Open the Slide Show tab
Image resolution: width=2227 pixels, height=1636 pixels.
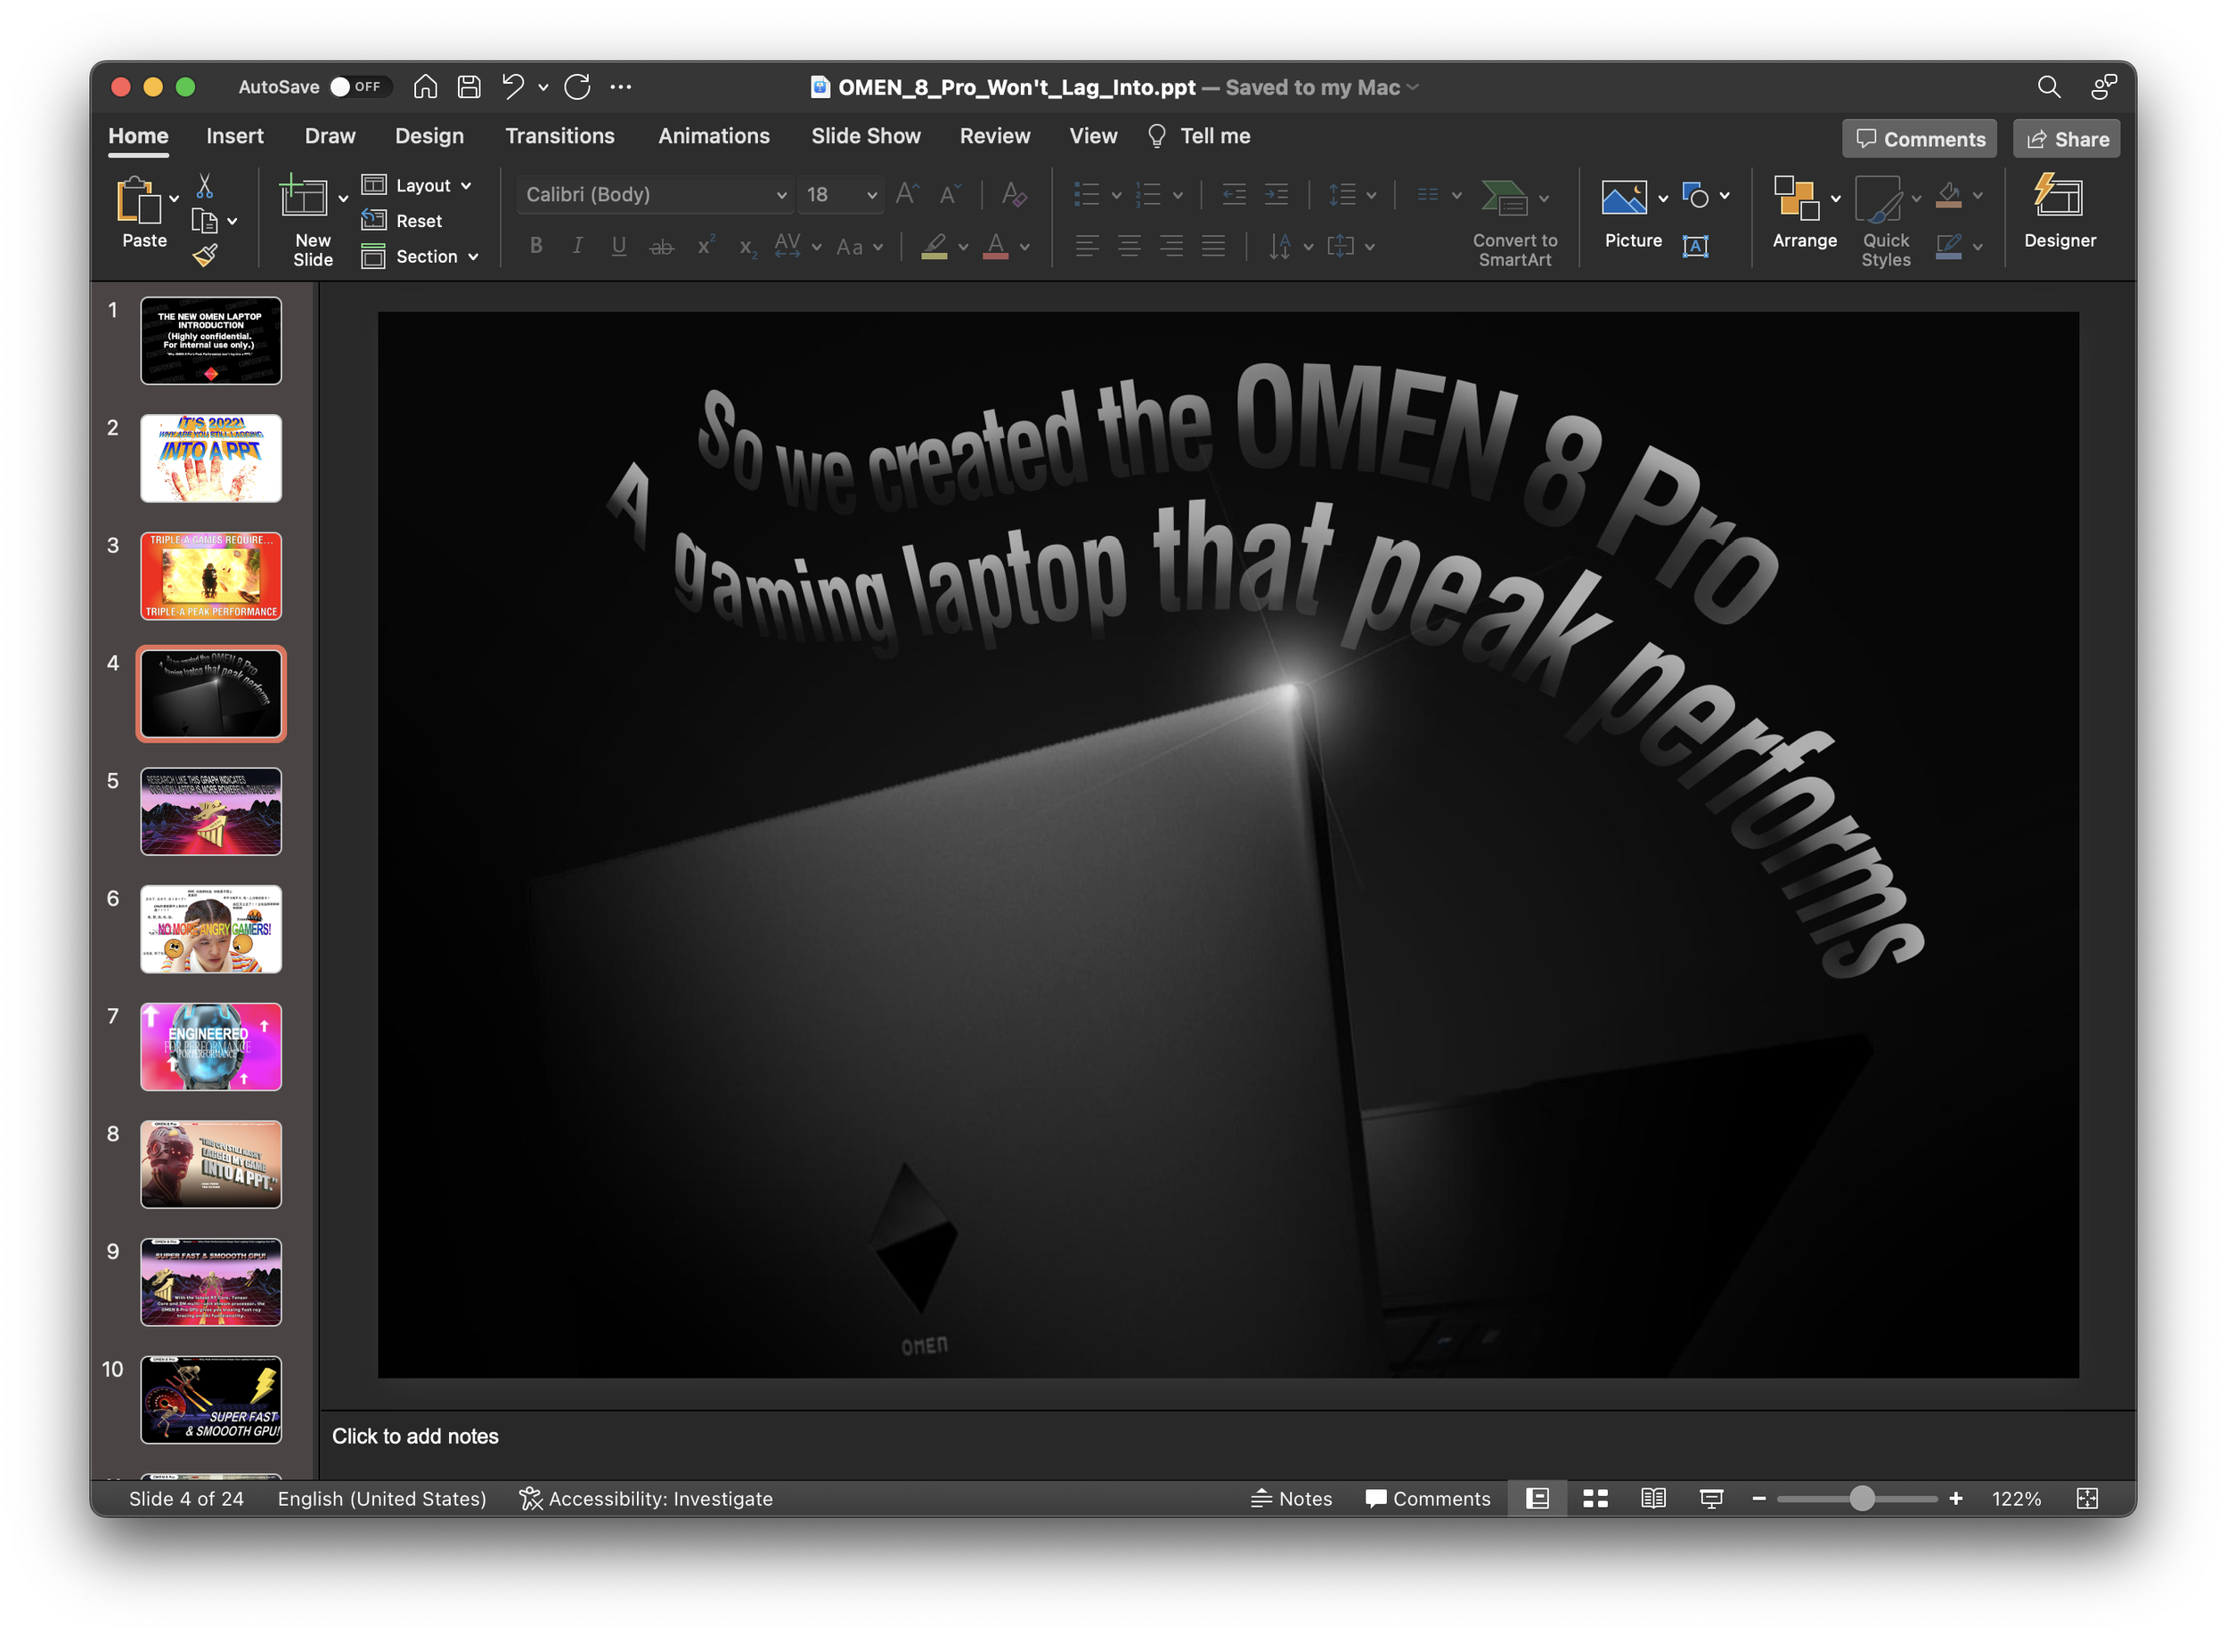[x=866, y=136]
